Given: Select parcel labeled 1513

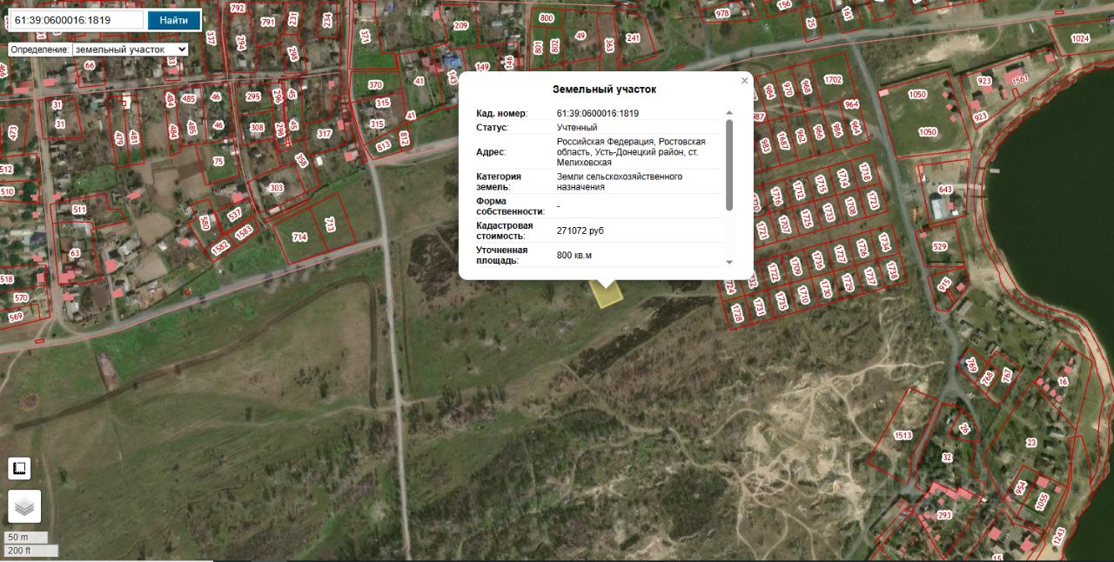Looking at the screenshot, I should coord(903,435).
